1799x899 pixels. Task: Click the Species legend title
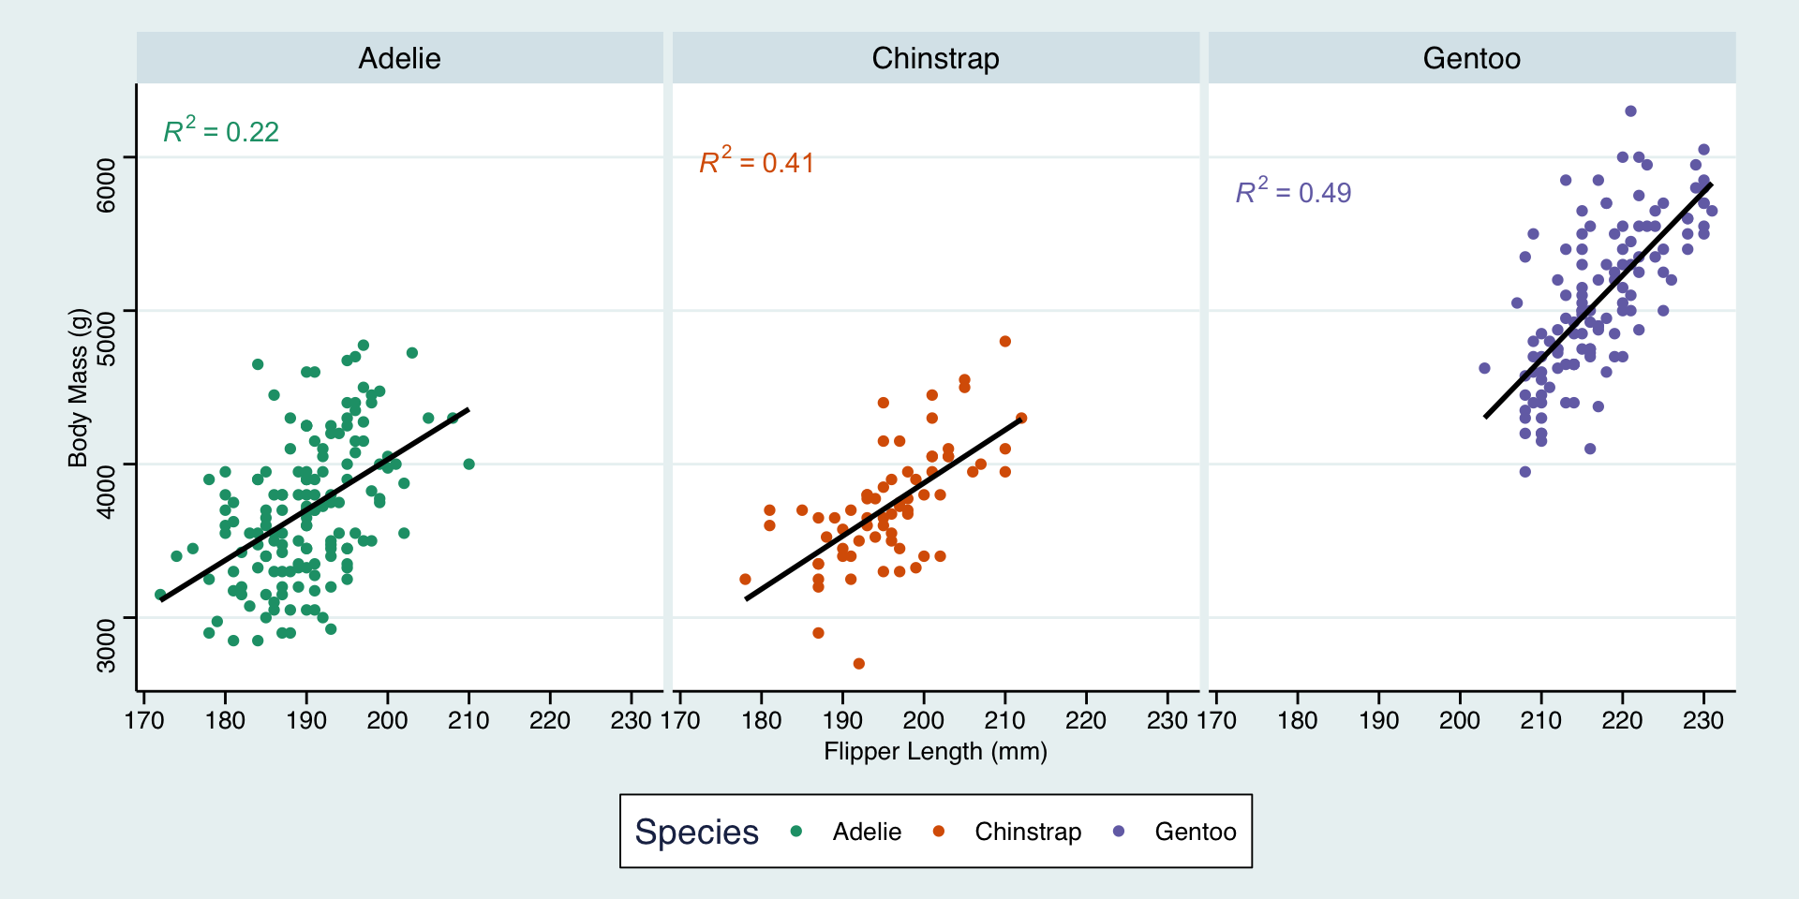tap(696, 832)
